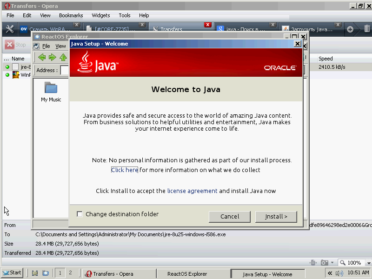372x279 pixels.
Task: Open the zoom 100% dropdown arrow
Action: tap(368, 263)
